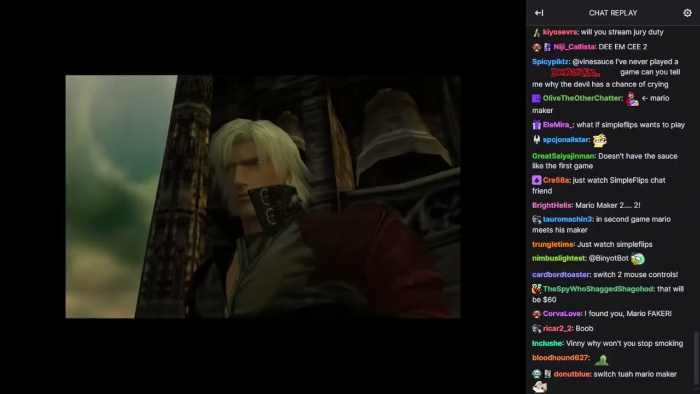Open BrightHelix username profile

[x=552, y=206]
